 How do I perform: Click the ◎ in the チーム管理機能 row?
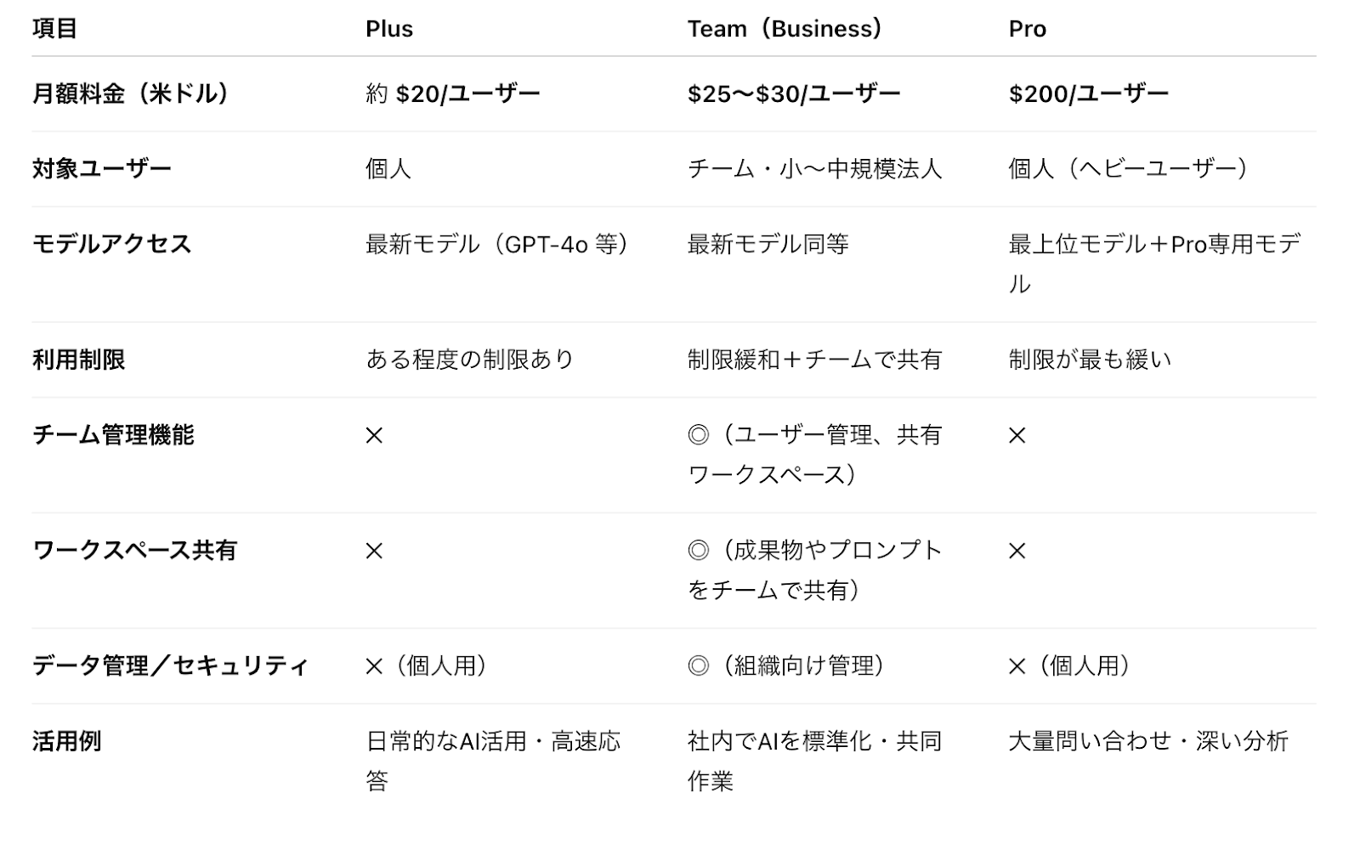click(x=698, y=435)
